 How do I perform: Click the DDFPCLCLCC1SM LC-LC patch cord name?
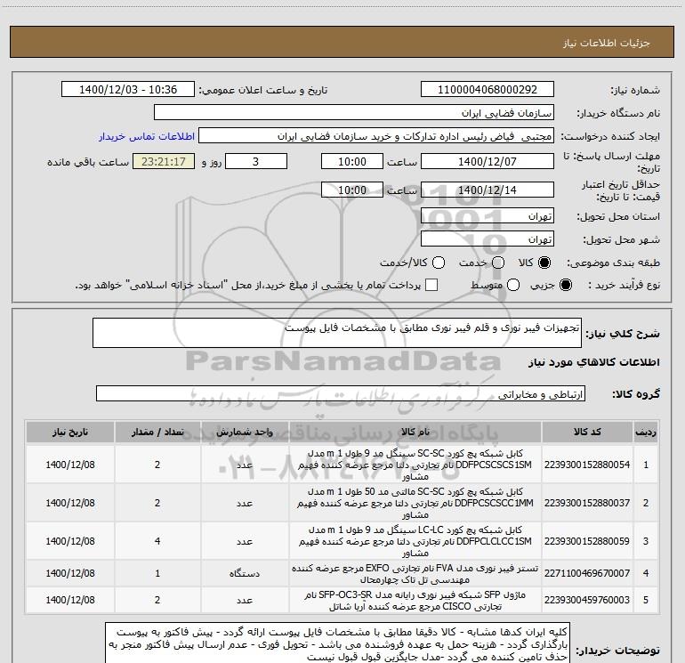click(x=415, y=541)
